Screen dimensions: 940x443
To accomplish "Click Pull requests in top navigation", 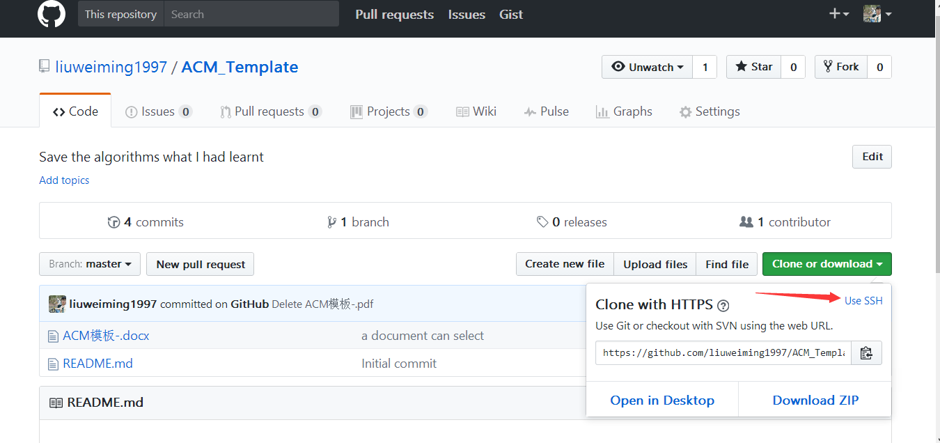I will click(x=394, y=14).
